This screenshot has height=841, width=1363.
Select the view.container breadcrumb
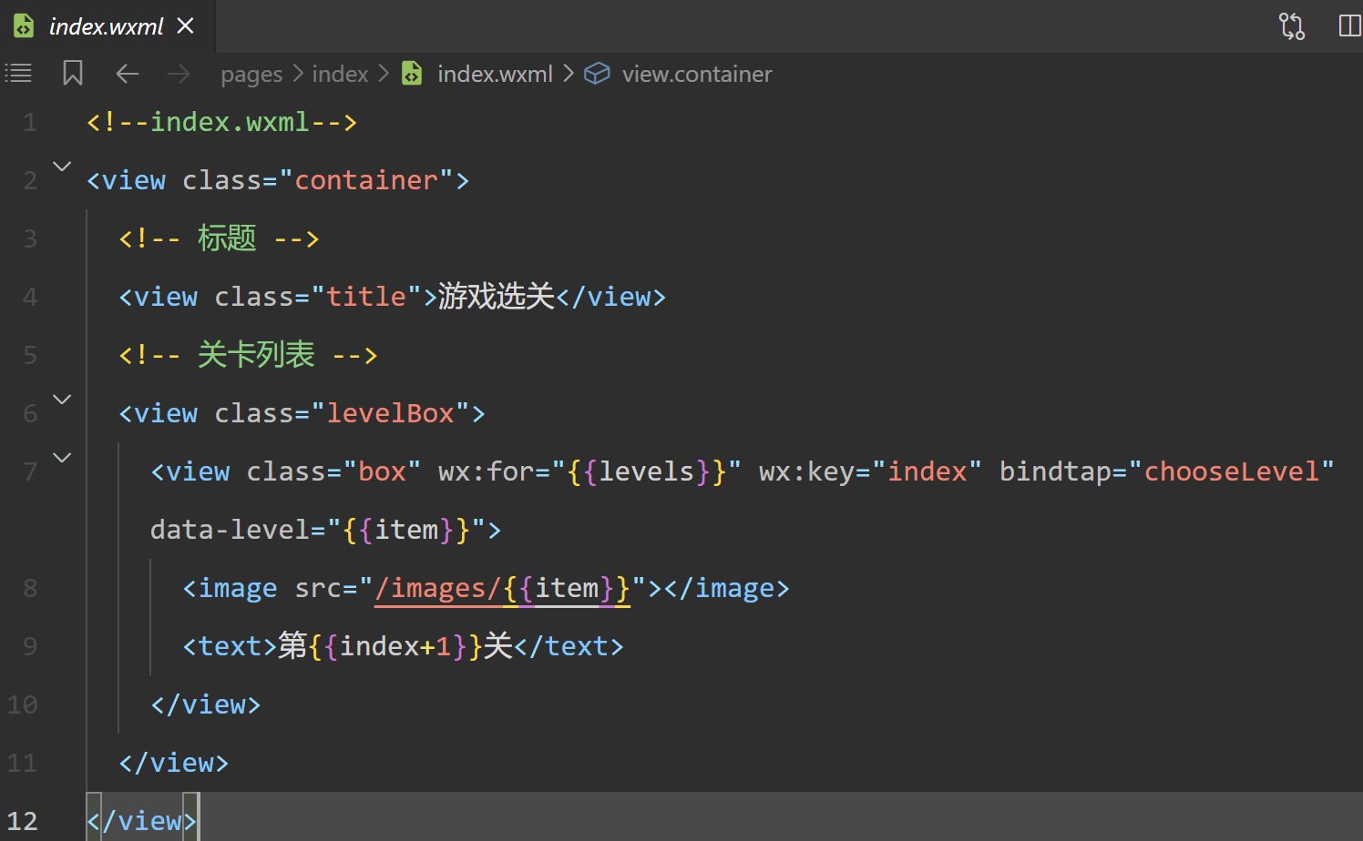tap(697, 75)
